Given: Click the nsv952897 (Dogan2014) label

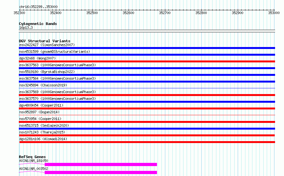Looking at the screenshot, I should [x=39, y=112].
